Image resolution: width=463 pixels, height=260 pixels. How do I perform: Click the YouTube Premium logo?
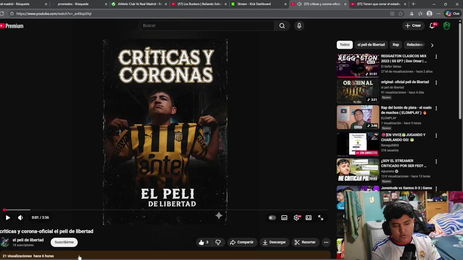(x=12, y=26)
